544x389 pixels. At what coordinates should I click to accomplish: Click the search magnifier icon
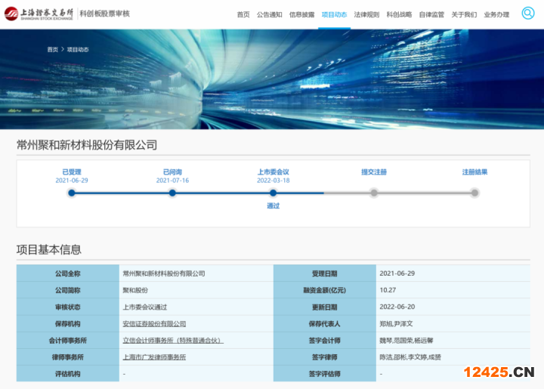527,13
